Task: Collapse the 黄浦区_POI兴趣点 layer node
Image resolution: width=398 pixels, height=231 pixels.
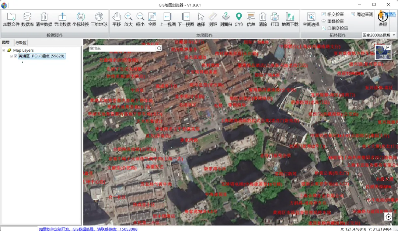Action: [x=11, y=56]
